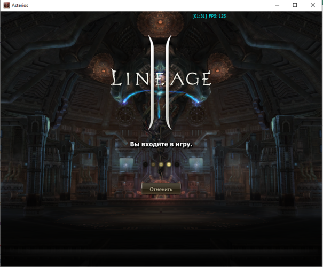This screenshot has height=267, width=323.
Task: Click the Lineage logo text
Action: click(161, 79)
